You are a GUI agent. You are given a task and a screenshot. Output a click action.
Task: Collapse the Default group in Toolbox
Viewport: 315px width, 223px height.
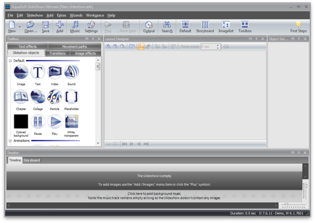coord(10,61)
